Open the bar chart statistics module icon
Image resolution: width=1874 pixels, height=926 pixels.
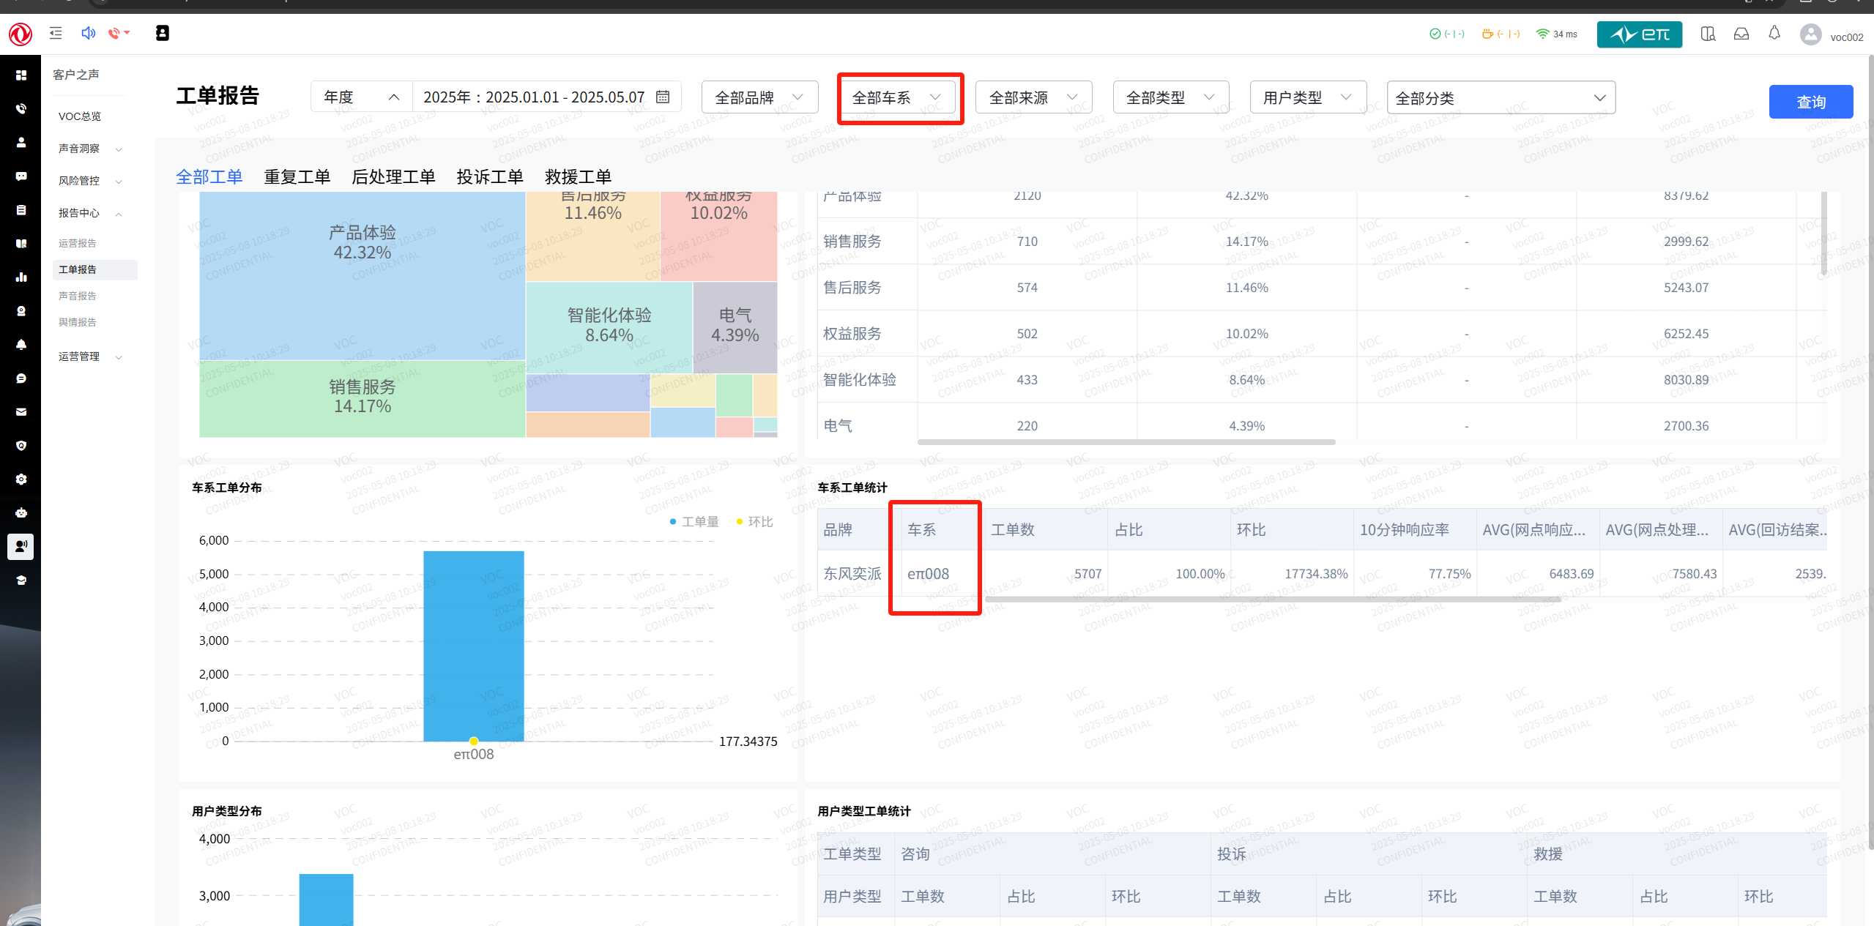[21, 277]
